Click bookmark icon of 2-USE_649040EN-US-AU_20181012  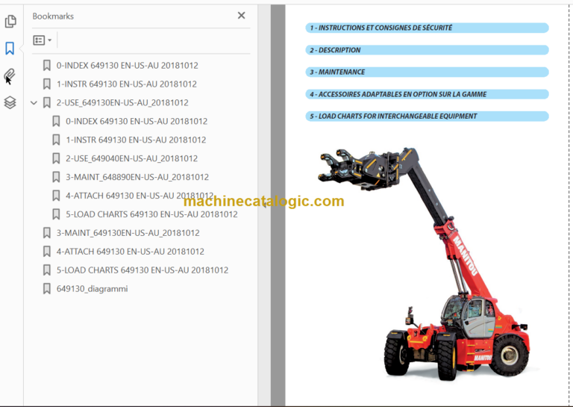point(56,159)
